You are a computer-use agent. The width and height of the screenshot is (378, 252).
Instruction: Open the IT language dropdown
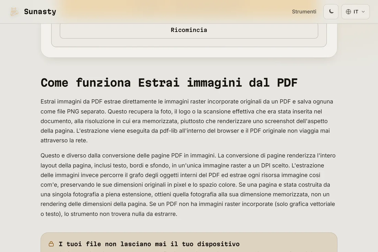355,12
